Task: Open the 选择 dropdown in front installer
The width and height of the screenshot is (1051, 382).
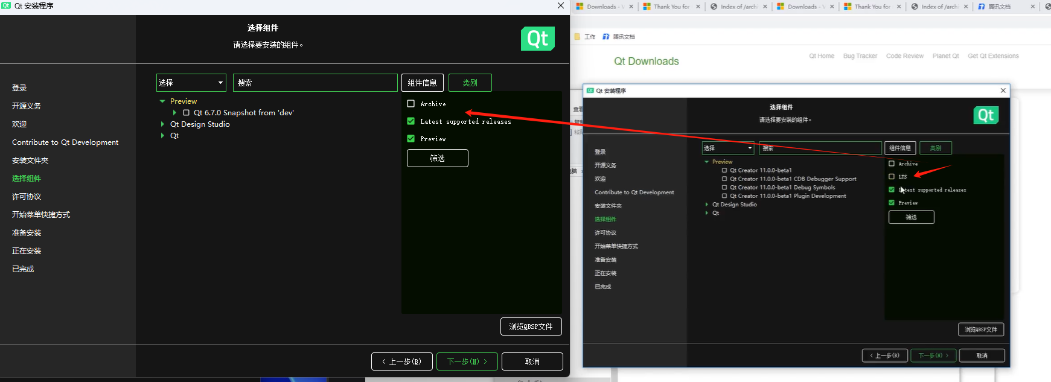Action: 191,83
